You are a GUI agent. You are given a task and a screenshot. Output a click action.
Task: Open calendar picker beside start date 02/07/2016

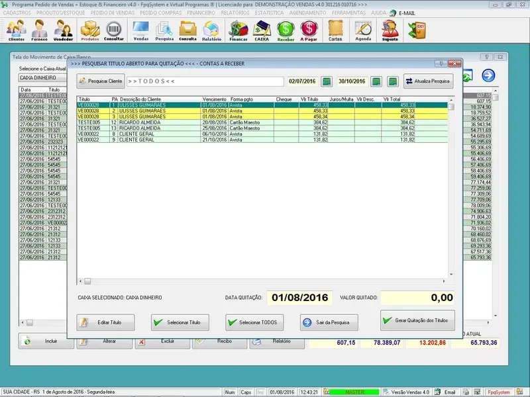[327, 81]
